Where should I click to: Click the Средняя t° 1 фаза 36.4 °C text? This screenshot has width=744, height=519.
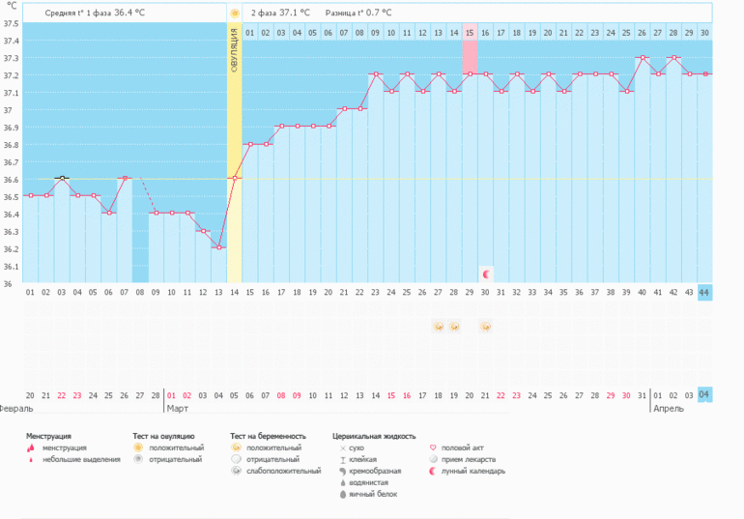tap(95, 13)
